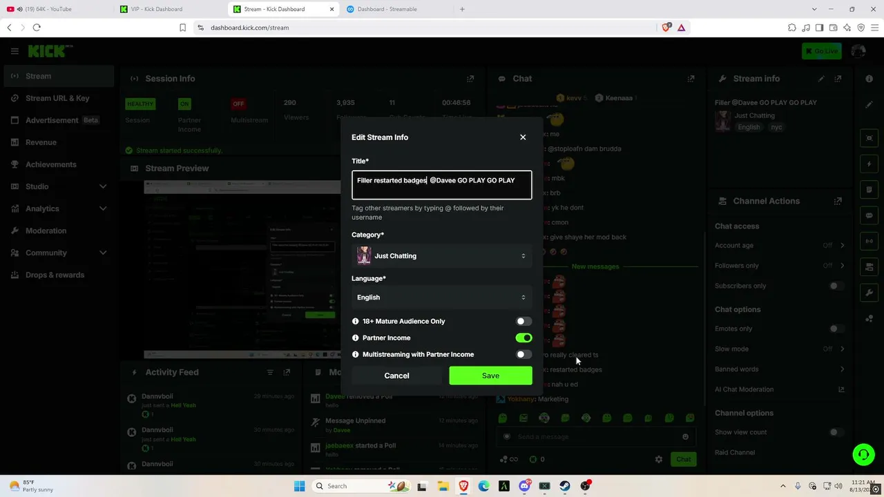This screenshot has width=884, height=497.
Task: Save the stream info changes
Action: [490, 376]
